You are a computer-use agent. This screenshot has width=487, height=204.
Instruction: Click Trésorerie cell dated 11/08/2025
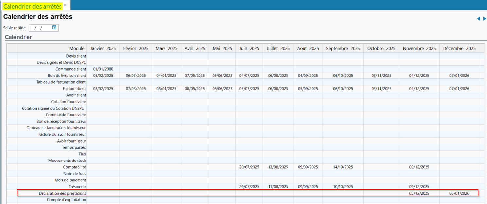point(278,187)
